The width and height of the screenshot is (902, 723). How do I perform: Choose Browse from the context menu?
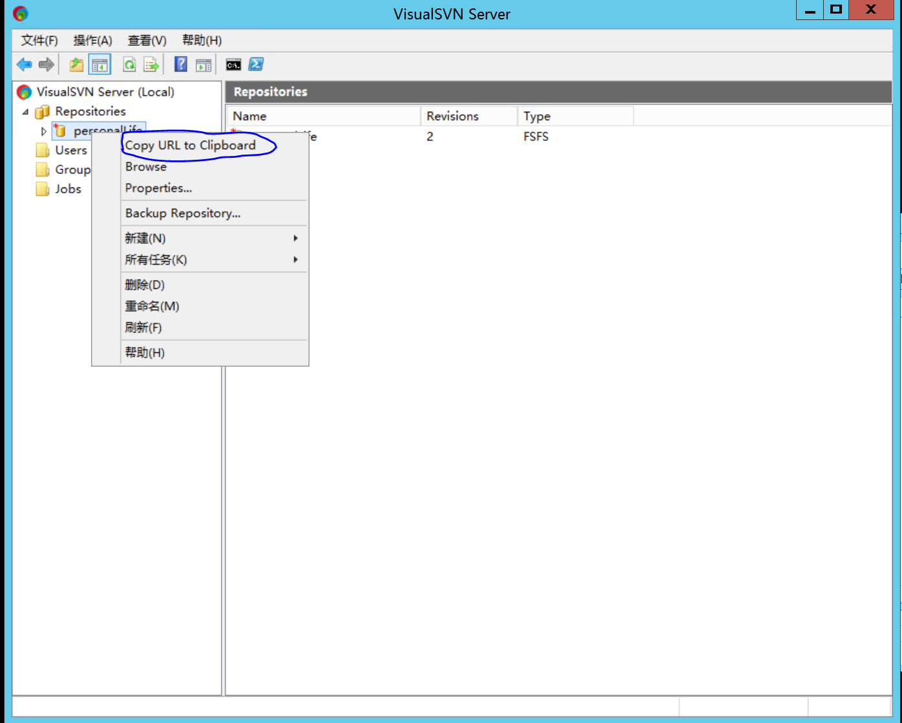[x=145, y=166]
